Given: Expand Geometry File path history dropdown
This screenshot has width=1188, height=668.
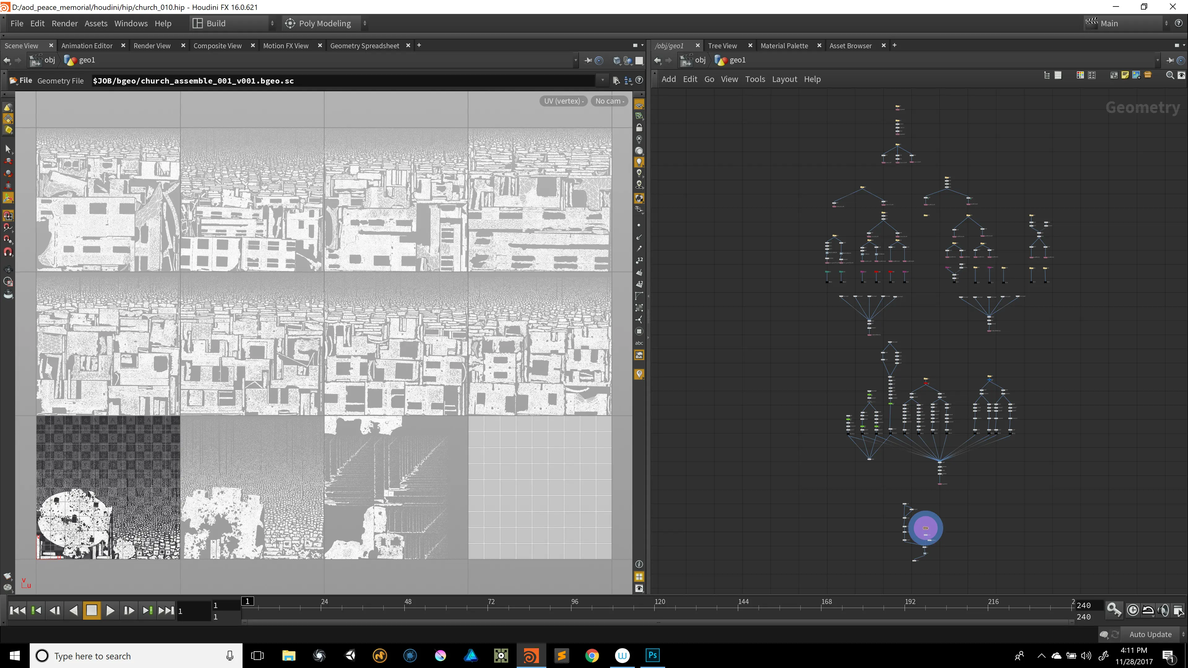Looking at the screenshot, I should 603,80.
